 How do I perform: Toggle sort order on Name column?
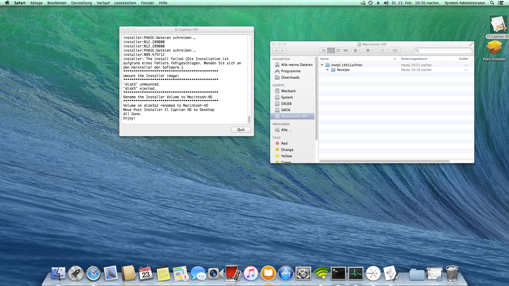[x=358, y=59]
